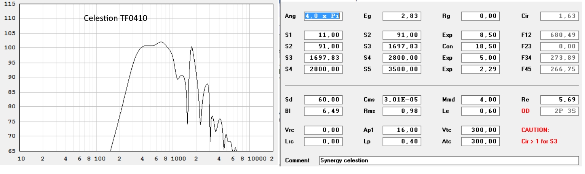
Task: Click the F23 value box showing 0,00
Action: click(559, 46)
